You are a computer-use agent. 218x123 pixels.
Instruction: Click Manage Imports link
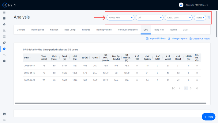(x=178, y=39)
